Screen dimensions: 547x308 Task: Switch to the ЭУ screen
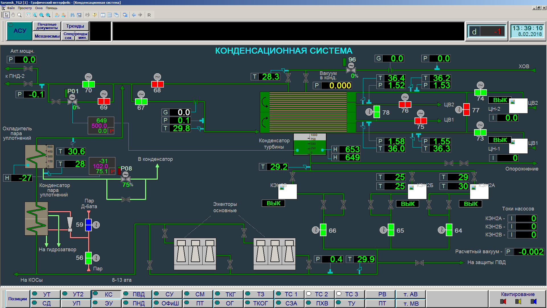tap(107, 303)
